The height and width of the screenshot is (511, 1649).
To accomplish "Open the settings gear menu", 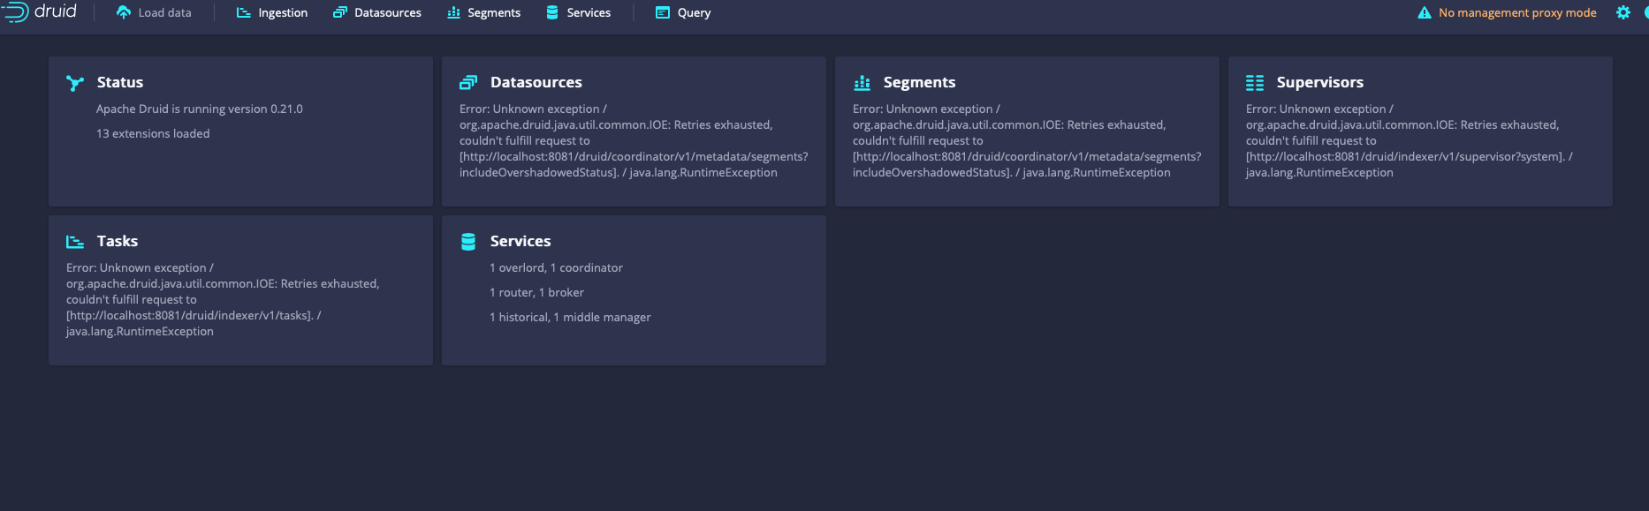I will (1623, 12).
